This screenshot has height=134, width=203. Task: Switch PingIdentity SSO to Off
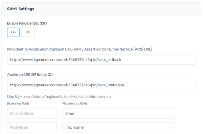point(28,32)
